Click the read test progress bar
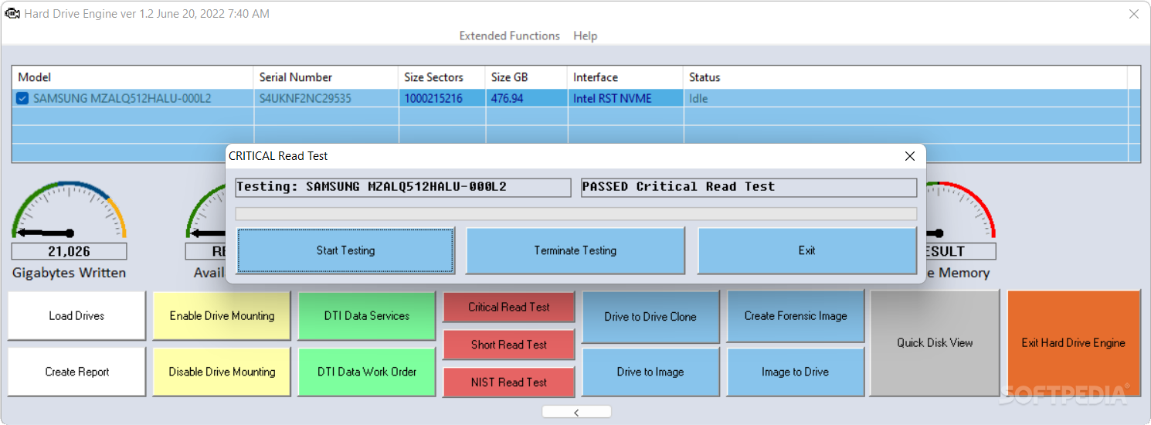 tap(575, 214)
